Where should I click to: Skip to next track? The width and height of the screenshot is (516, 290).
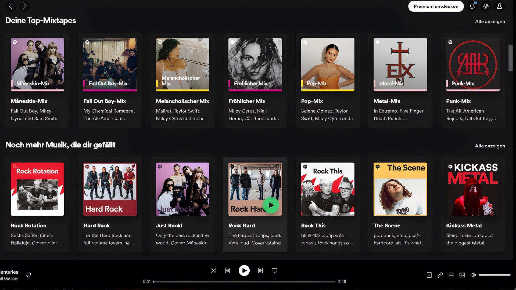[x=260, y=271]
